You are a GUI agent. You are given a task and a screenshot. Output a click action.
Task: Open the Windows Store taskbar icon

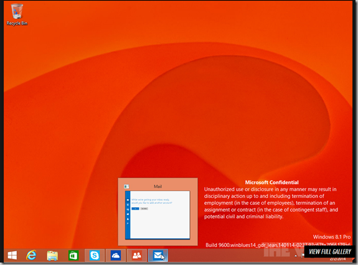click(x=73, y=256)
